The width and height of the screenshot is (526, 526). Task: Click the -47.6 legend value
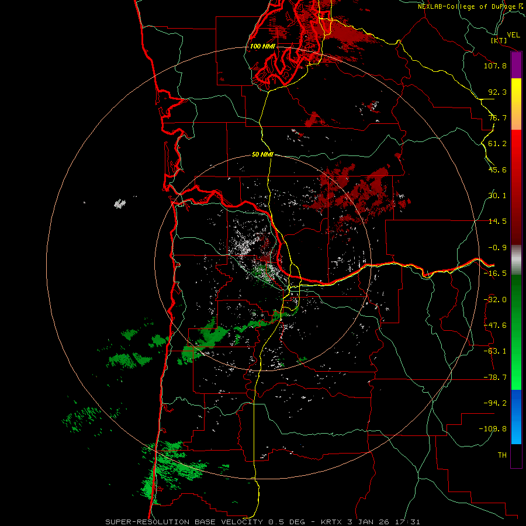pyautogui.click(x=495, y=326)
